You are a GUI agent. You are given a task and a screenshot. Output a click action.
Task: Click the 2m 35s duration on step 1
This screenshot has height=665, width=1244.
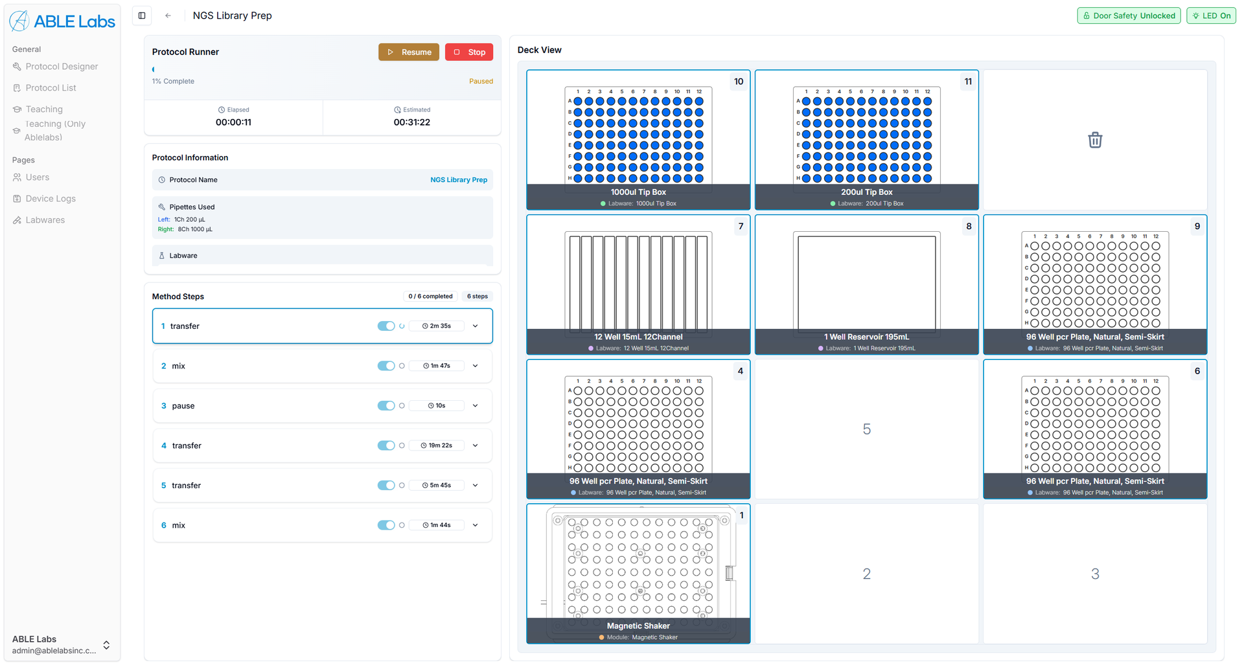(x=437, y=326)
